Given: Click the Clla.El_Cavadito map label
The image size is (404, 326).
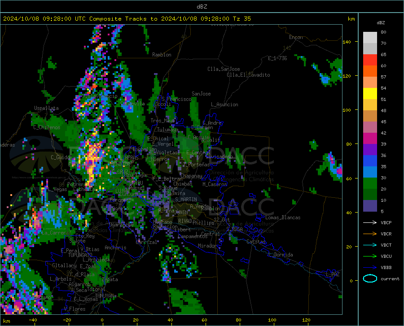Looking at the screenshot, I should pos(248,75).
